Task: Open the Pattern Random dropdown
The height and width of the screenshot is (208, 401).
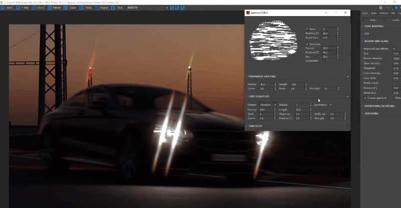Action: (x=267, y=105)
